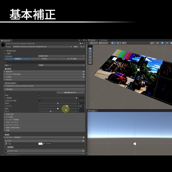The image size is (172, 172).
Task: Expand the ヘルプ foldout
Action: [5, 53]
